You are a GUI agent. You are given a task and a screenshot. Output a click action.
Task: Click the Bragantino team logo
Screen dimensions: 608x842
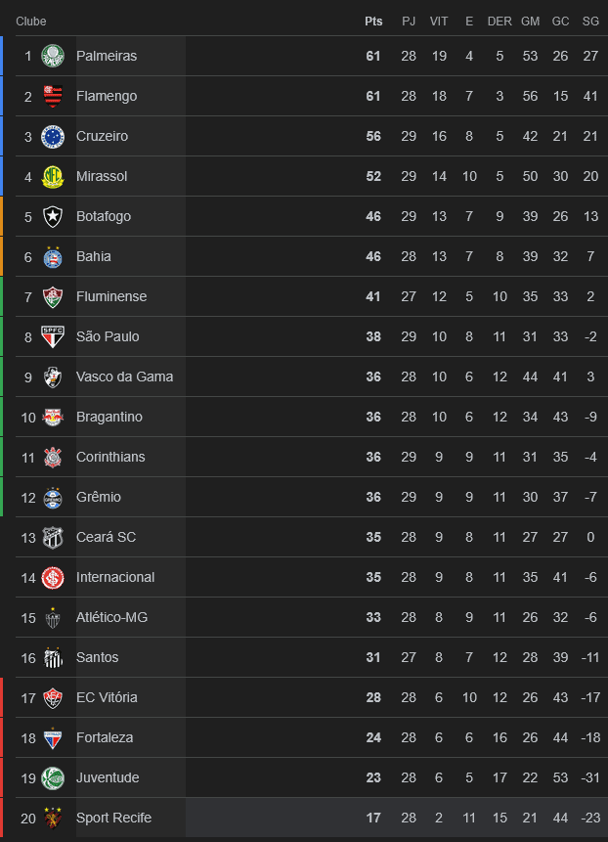coord(53,418)
